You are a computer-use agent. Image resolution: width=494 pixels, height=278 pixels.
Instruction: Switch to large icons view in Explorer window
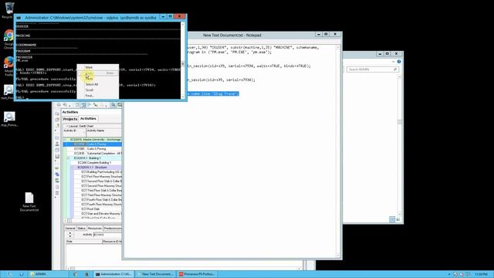tap(398, 219)
